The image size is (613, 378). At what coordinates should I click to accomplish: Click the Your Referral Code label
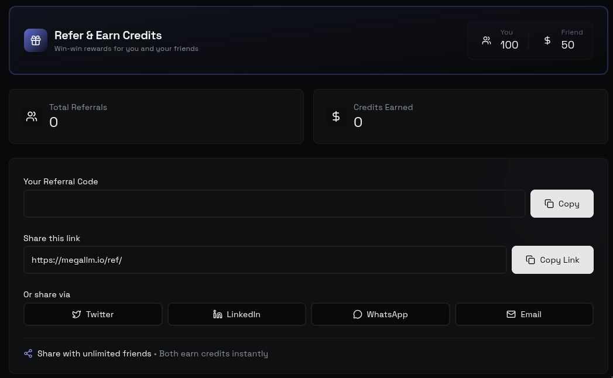[x=60, y=181]
